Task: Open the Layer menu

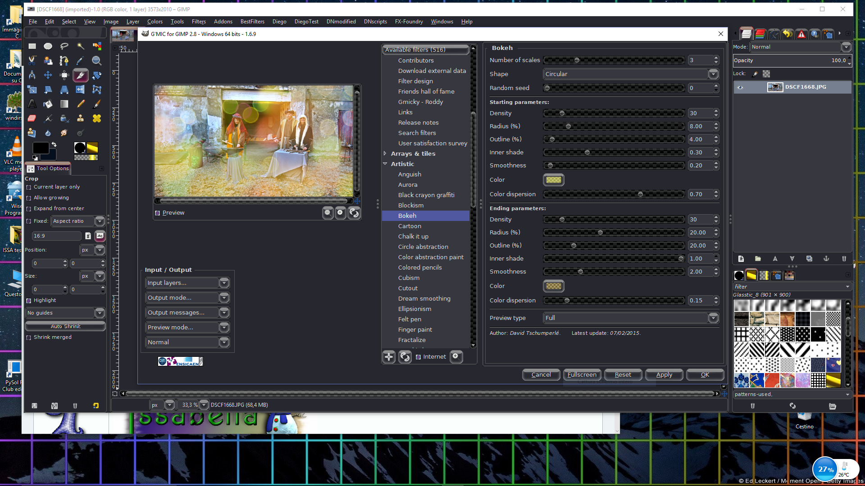Action: (133, 22)
